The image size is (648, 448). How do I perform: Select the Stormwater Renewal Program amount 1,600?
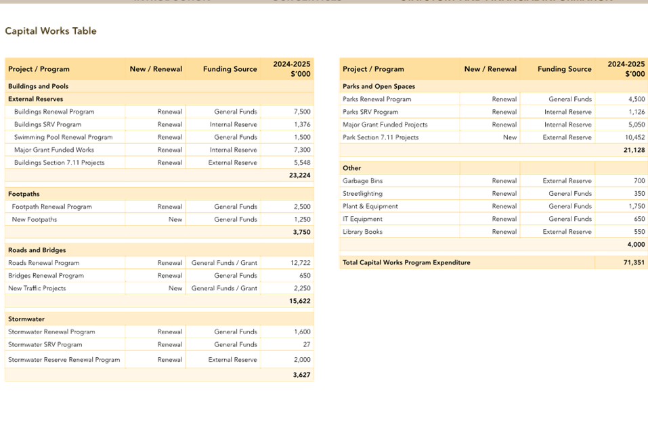tap(302, 331)
